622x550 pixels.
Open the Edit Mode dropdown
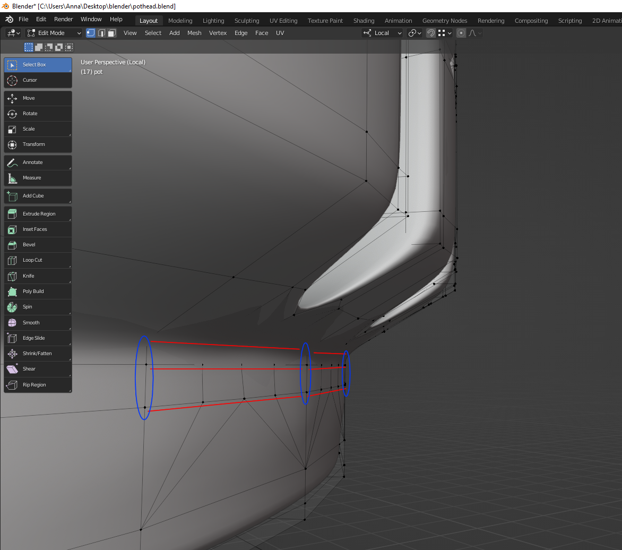(x=54, y=33)
